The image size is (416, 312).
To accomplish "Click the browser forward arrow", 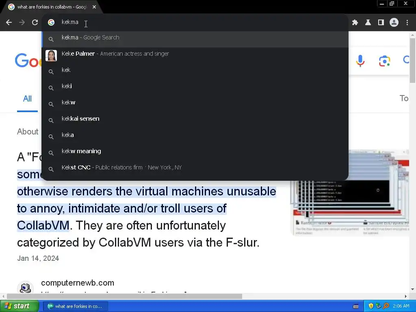I will tap(22, 23).
